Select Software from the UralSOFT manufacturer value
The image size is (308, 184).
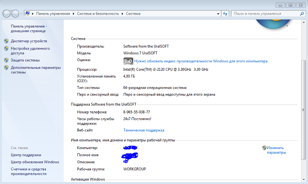pyautogui.click(x=146, y=46)
